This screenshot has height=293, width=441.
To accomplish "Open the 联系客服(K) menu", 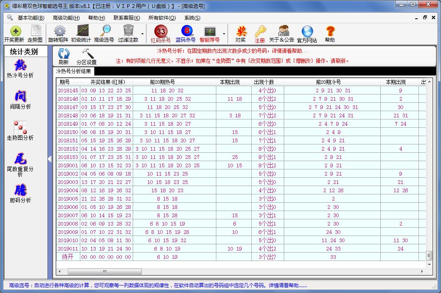I will click(x=126, y=18).
